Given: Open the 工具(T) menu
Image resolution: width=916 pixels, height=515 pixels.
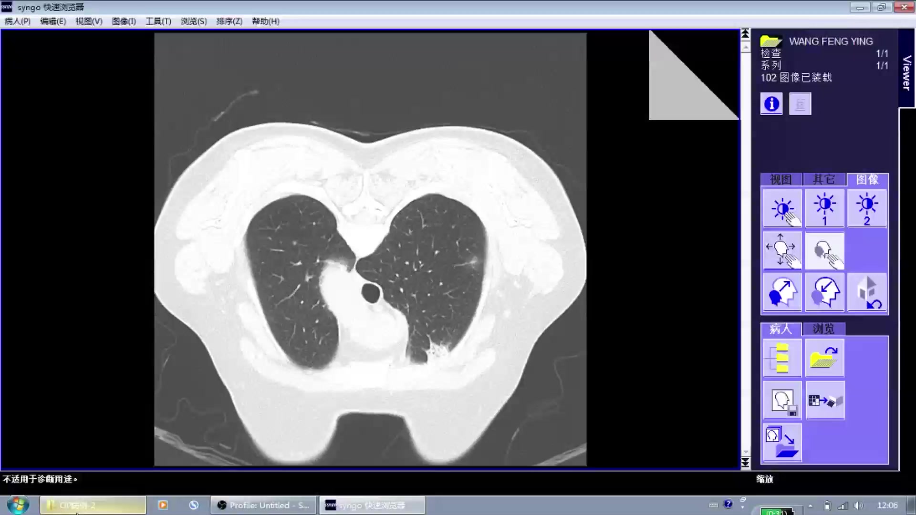Looking at the screenshot, I should [158, 21].
